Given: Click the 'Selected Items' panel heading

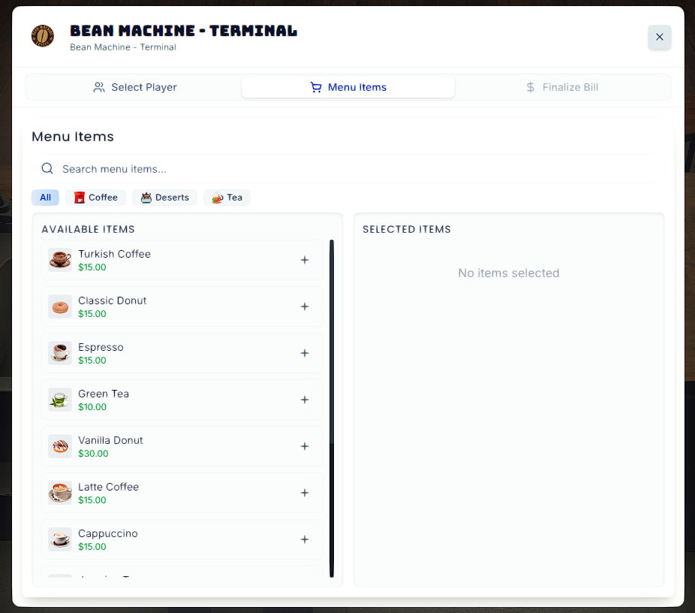Looking at the screenshot, I should click(x=407, y=229).
